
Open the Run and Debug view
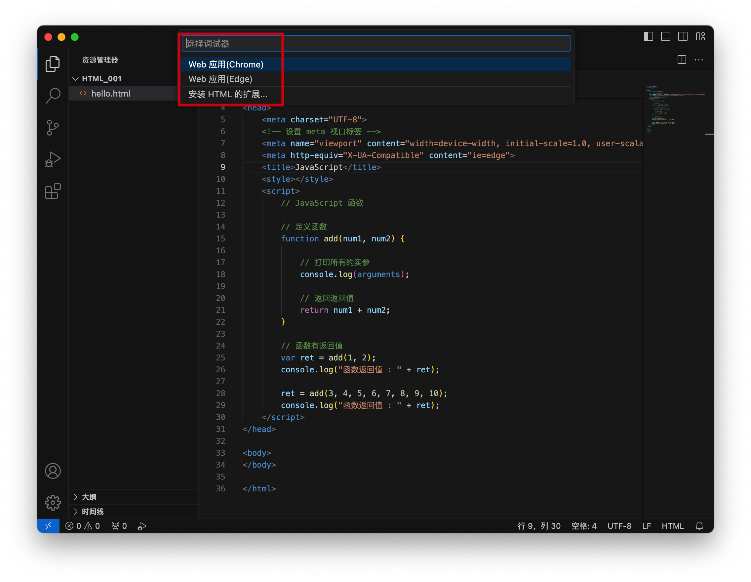[x=53, y=160]
